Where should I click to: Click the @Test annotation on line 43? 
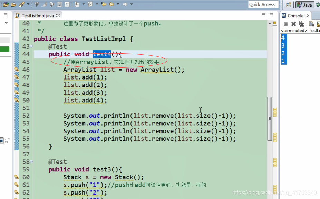(x=58, y=46)
